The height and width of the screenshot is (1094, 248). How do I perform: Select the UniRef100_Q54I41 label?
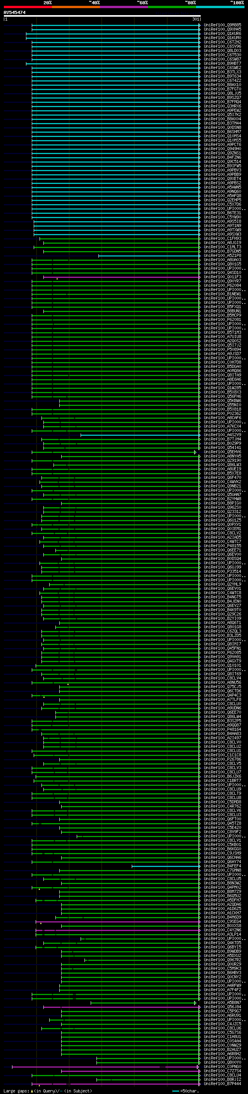click(222, 447)
